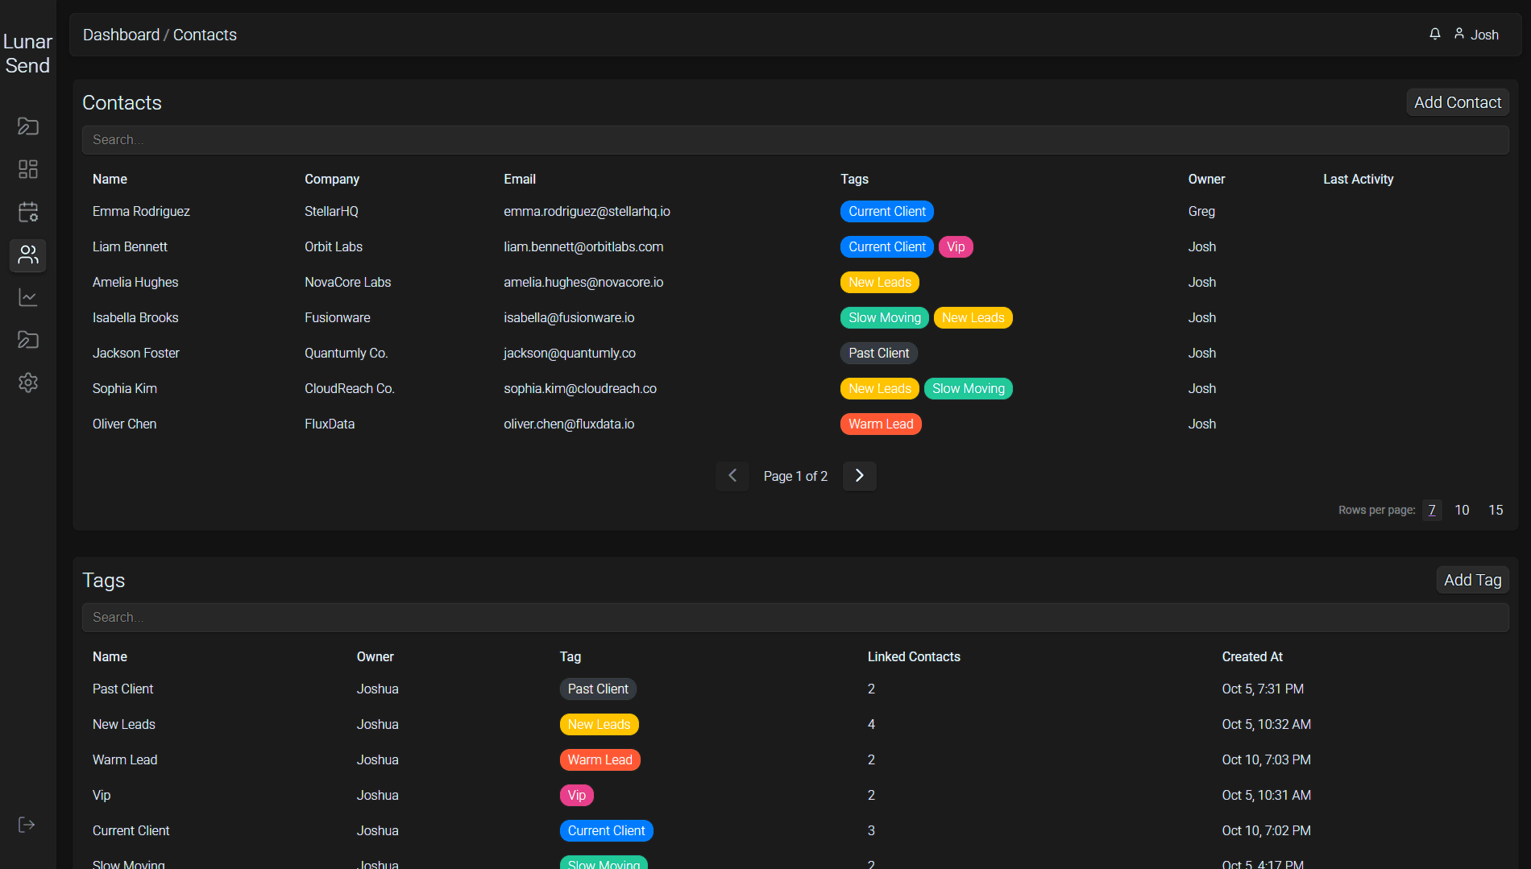Select the dashboard grid icon in sidebar

27,169
